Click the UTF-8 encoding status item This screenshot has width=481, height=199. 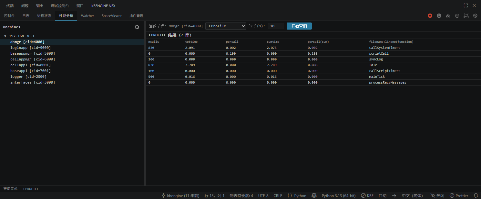[263, 195]
